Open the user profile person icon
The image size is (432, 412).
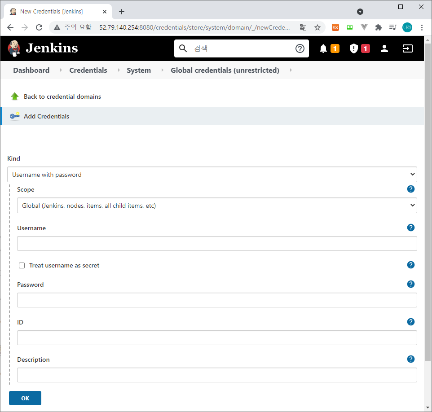(x=384, y=48)
